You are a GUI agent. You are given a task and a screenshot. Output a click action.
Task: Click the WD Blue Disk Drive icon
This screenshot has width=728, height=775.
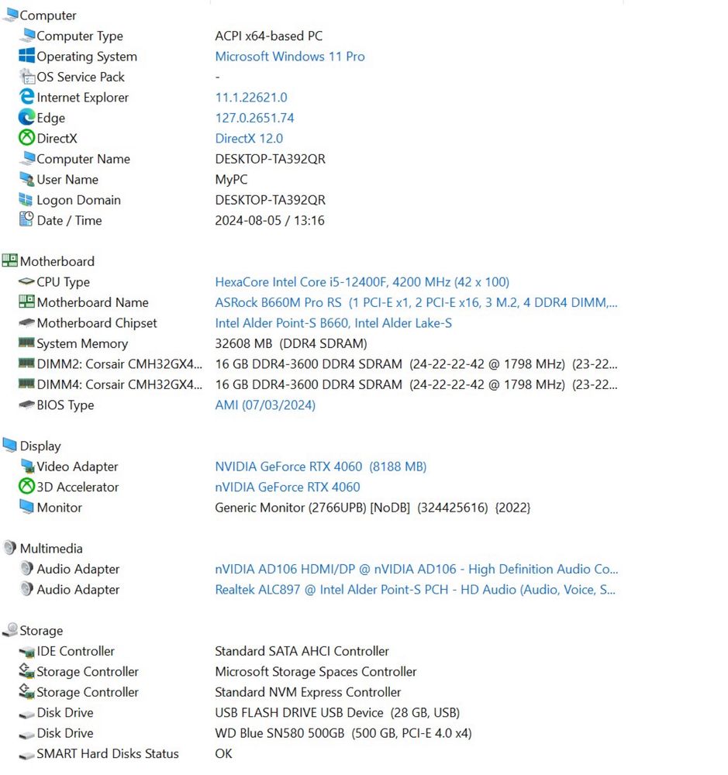(26, 735)
